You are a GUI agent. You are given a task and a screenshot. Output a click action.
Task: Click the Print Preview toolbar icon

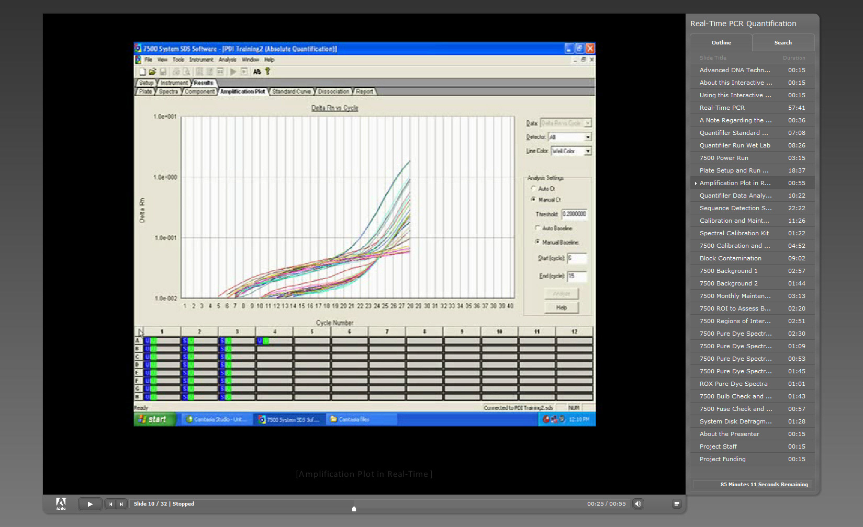[x=186, y=72]
